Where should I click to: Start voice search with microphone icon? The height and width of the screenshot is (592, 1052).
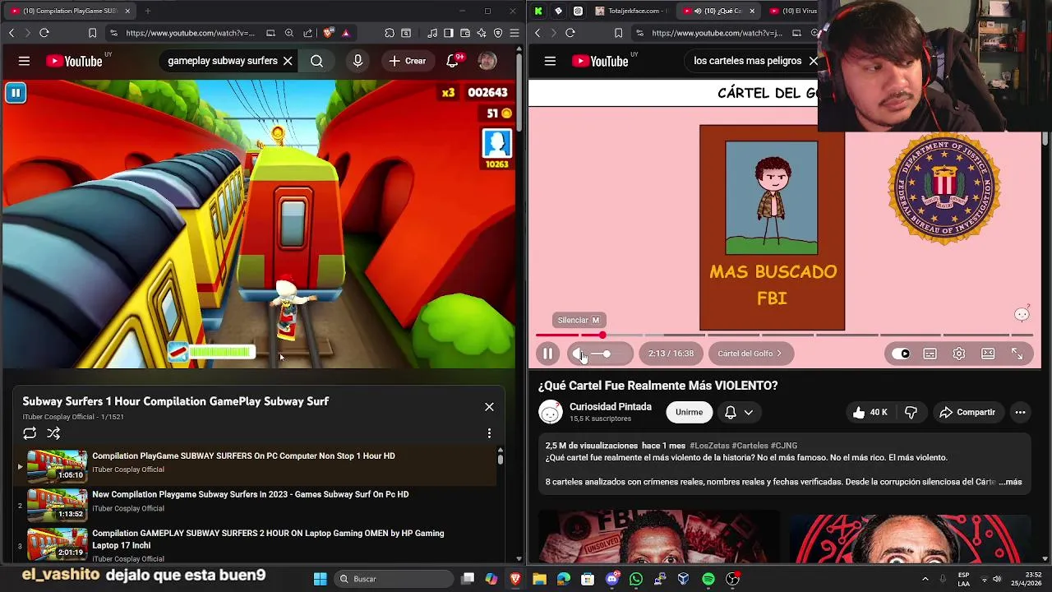click(358, 61)
